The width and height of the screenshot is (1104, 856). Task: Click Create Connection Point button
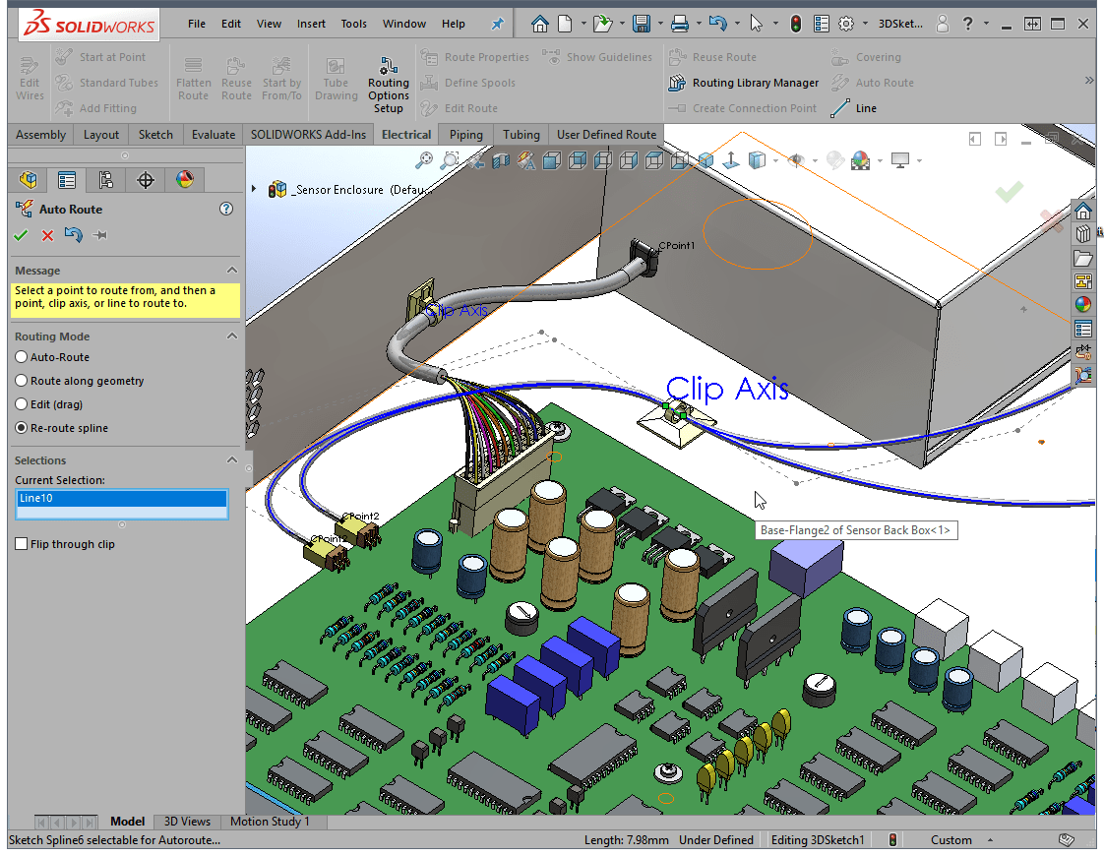point(744,107)
